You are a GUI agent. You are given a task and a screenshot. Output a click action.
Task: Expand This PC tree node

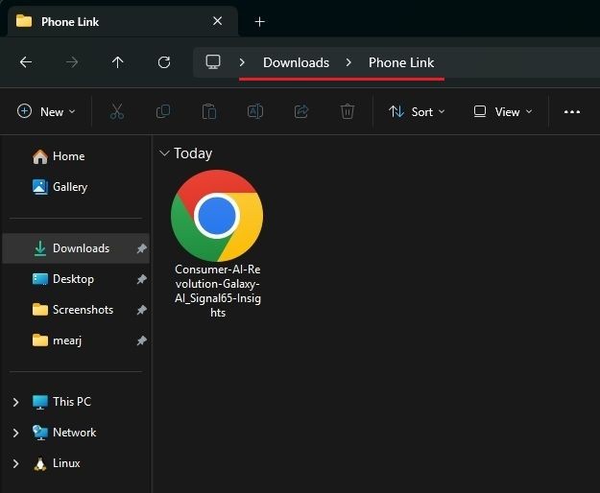pos(15,402)
